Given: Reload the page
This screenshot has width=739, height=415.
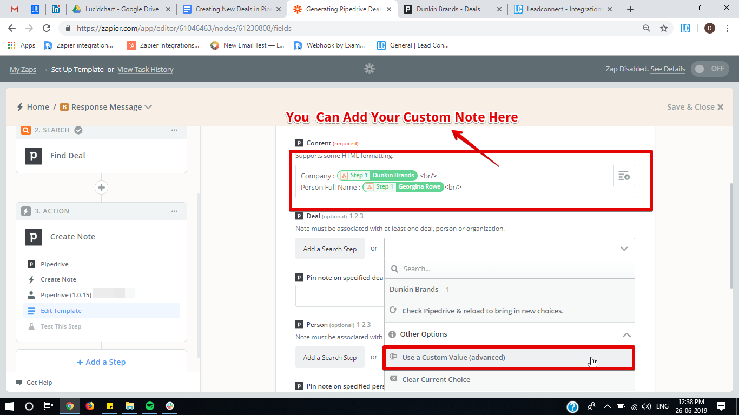Looking at the screenshot, I should point(47,29).
